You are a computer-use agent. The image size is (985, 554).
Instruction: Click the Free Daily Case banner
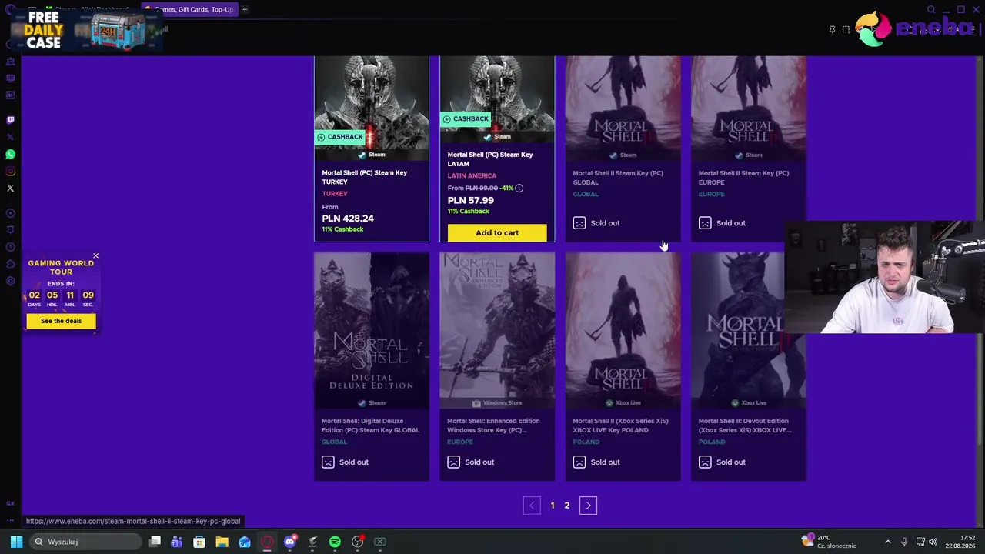point(86,30)
